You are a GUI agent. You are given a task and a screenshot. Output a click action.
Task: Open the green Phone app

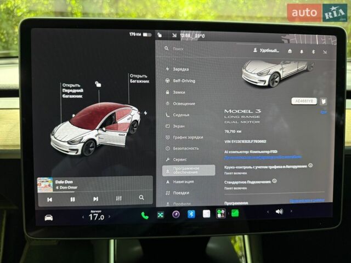pos(145,215)
